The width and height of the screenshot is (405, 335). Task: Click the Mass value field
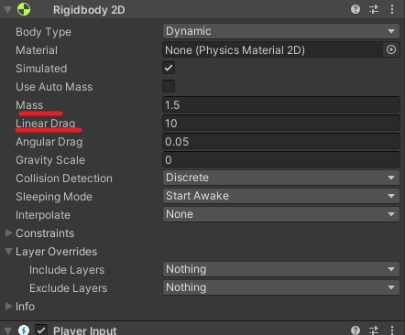pos(281,105)
